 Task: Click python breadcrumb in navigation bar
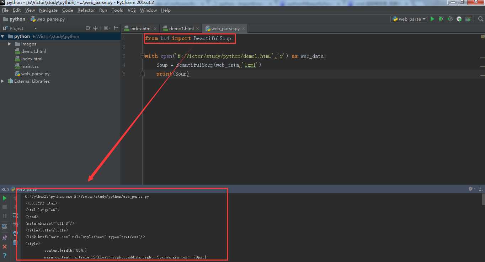pos(14,19)
